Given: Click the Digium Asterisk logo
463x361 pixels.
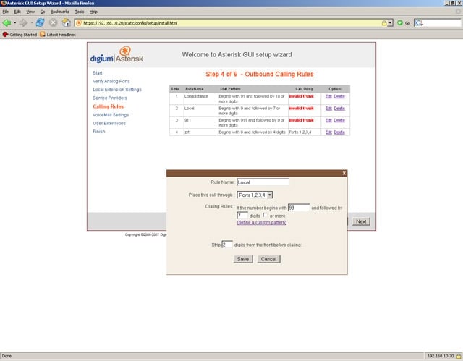Looking at the screenshot, I should [x=117, y=55].
